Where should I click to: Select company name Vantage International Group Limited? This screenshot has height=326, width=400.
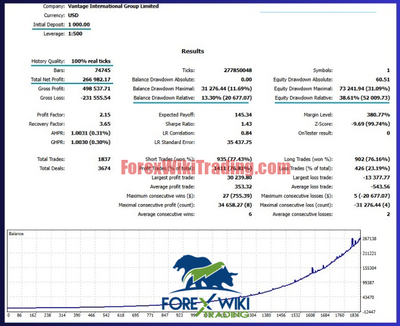tap(113, 6)
